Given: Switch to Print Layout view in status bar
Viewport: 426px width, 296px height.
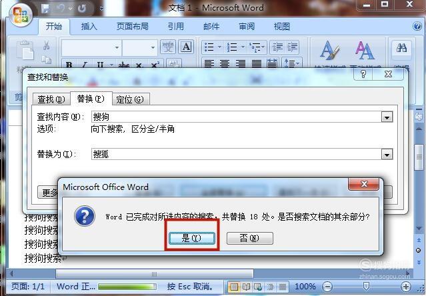Looking at the screenshot, I should coord(234,287).
